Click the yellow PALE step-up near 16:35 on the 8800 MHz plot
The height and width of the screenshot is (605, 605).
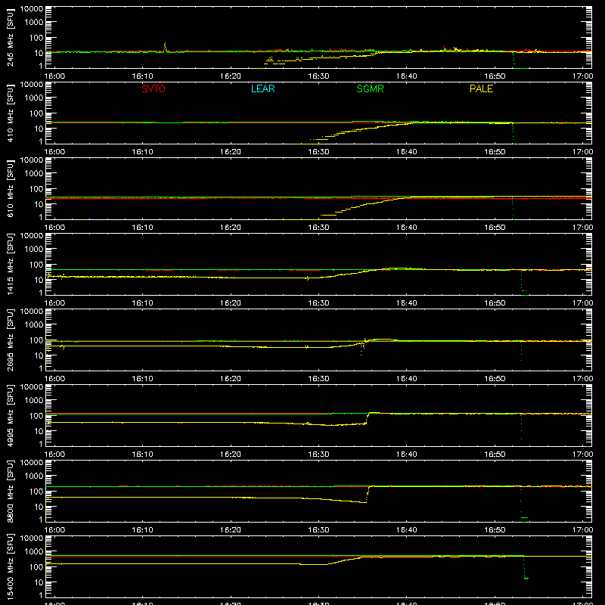[368, 495]
